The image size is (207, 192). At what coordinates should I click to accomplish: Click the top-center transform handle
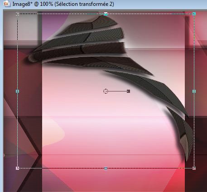point(106,14)
